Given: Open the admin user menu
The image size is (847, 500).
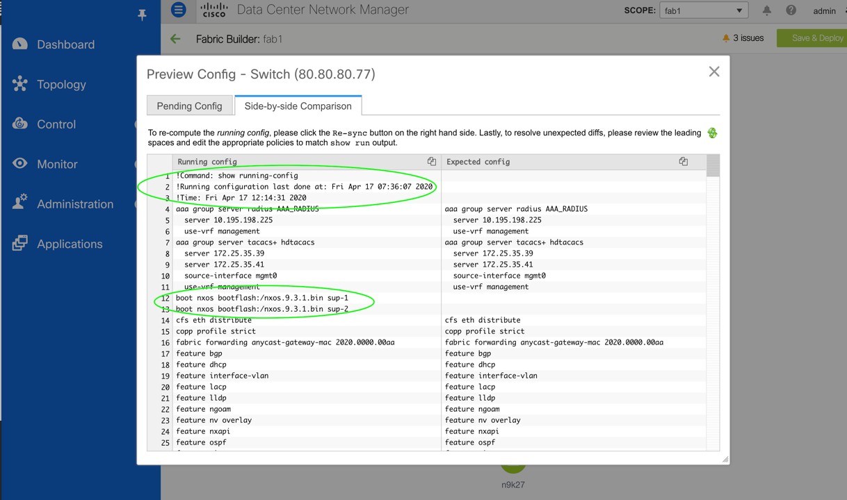Looking at the screenshot, I should [824, 11].
